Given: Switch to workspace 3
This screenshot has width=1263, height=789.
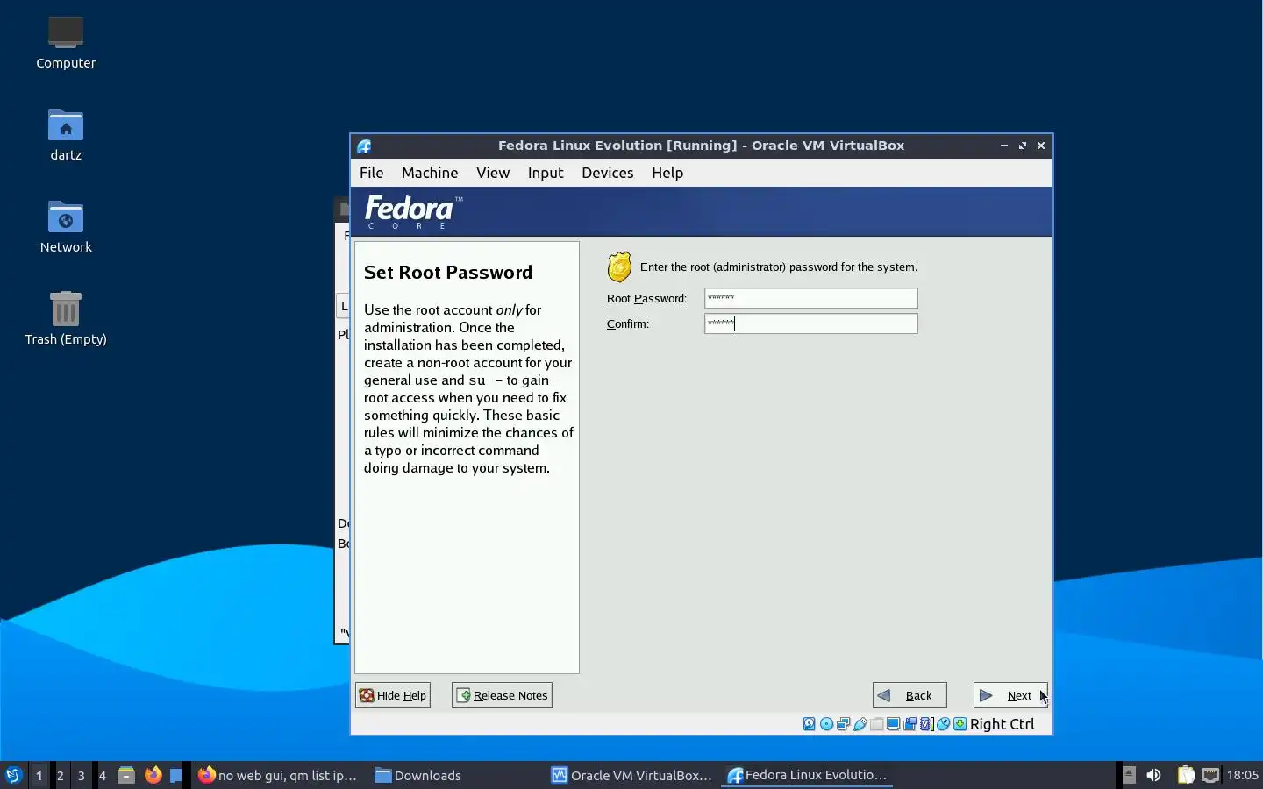Looking at the screenshot, I should [x=82, y=775].
